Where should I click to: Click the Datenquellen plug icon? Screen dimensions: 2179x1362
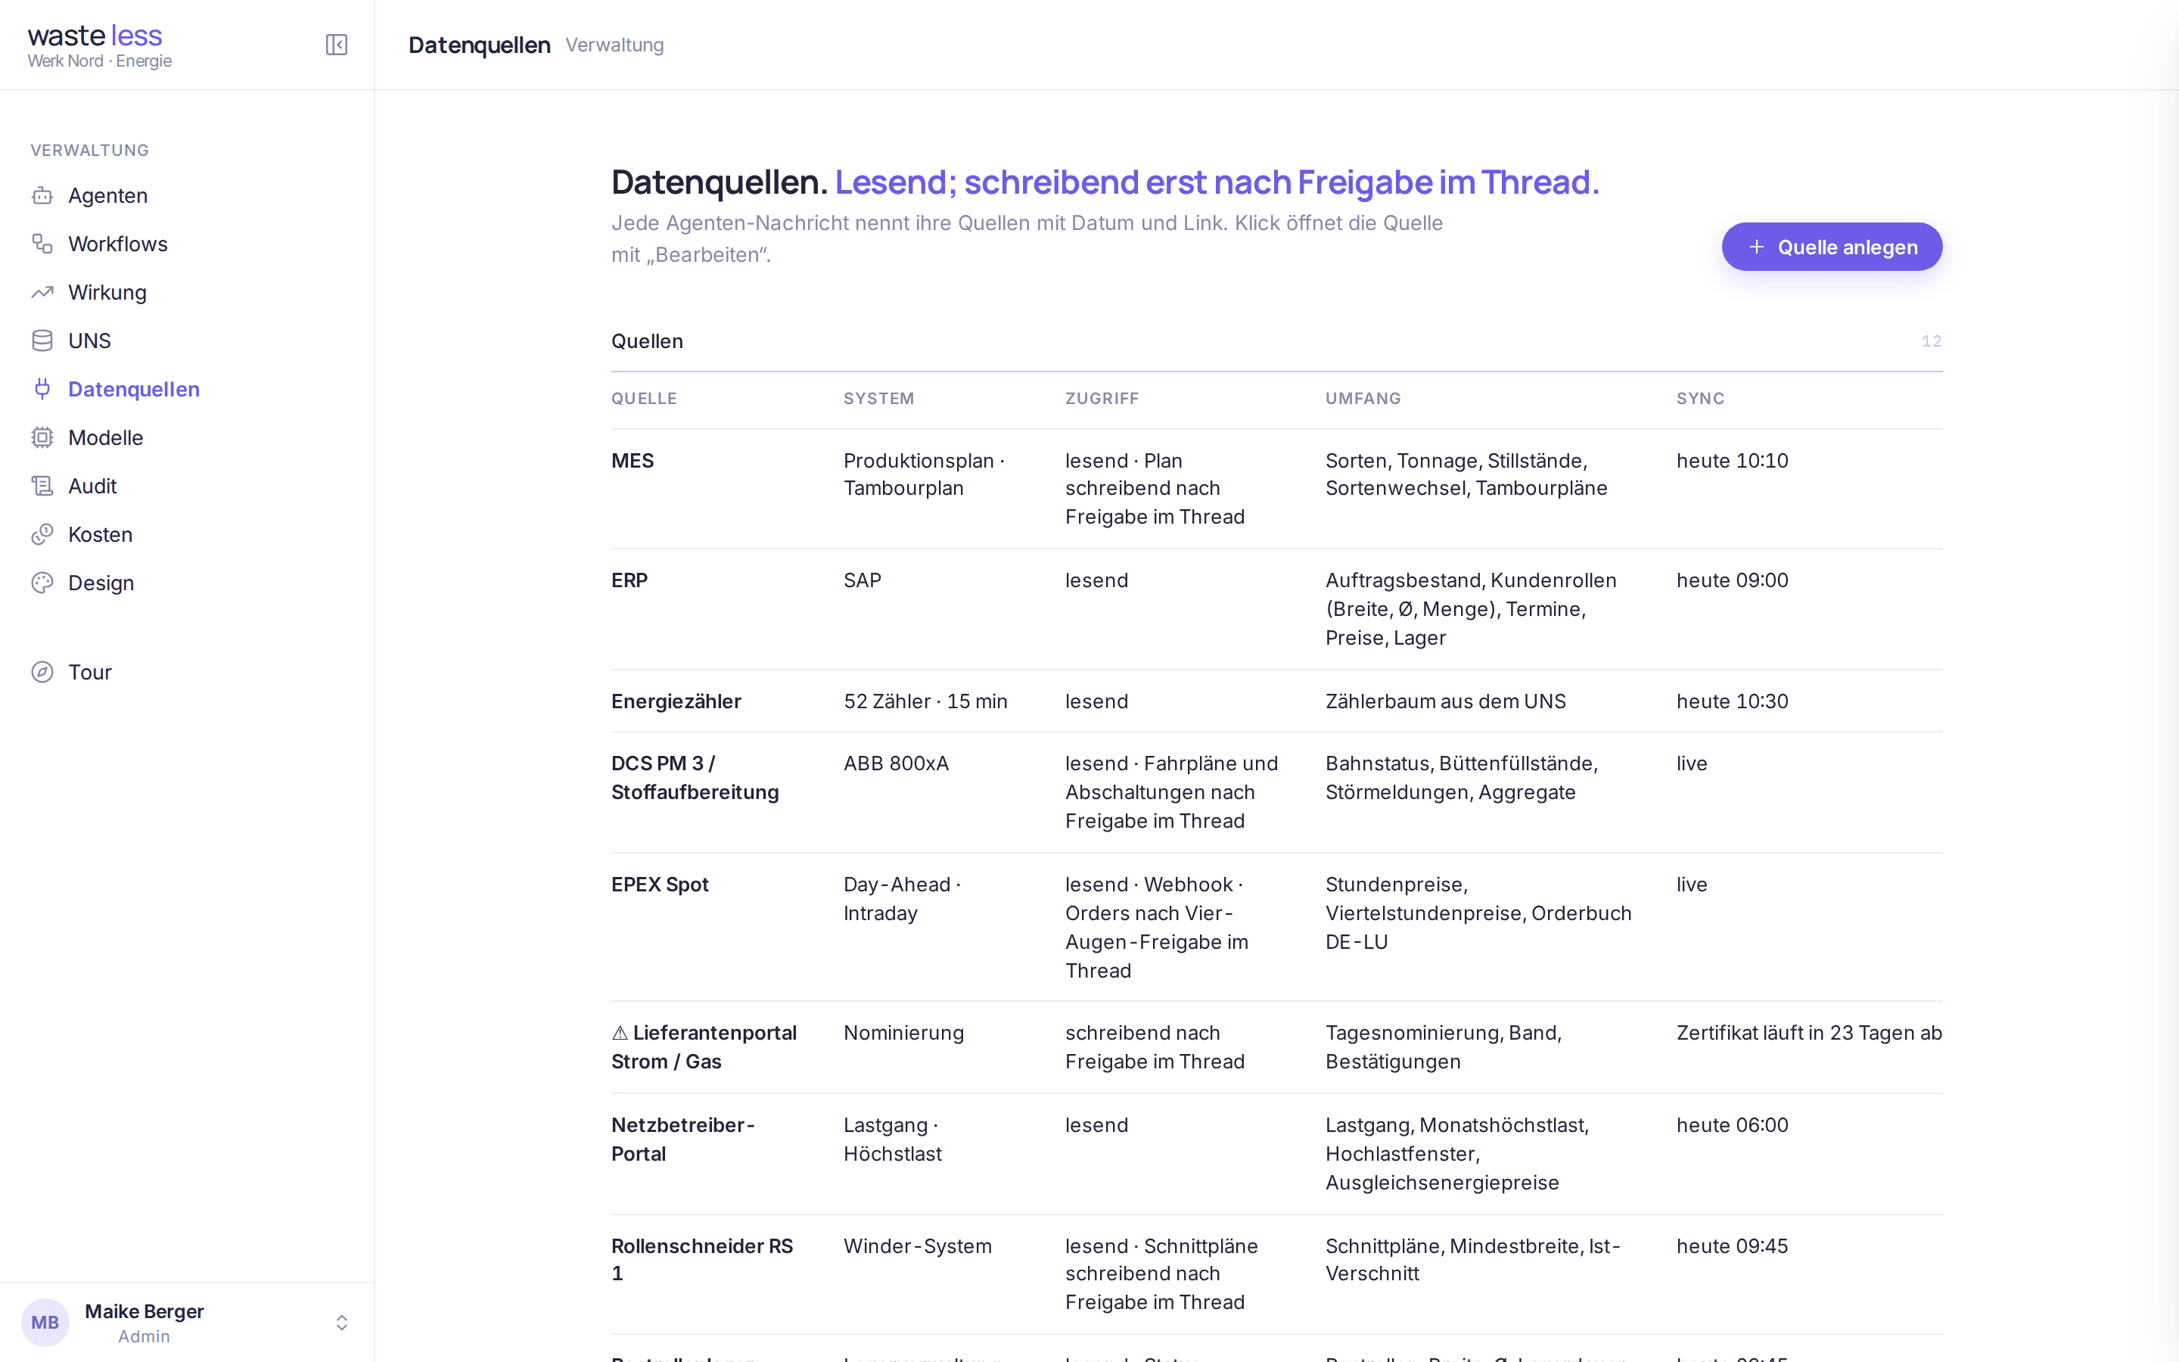(42, 389)
